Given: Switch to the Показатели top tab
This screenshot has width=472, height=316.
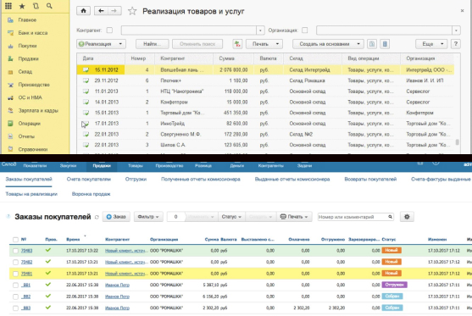Looking at the screenshot, I should point(35,165).
